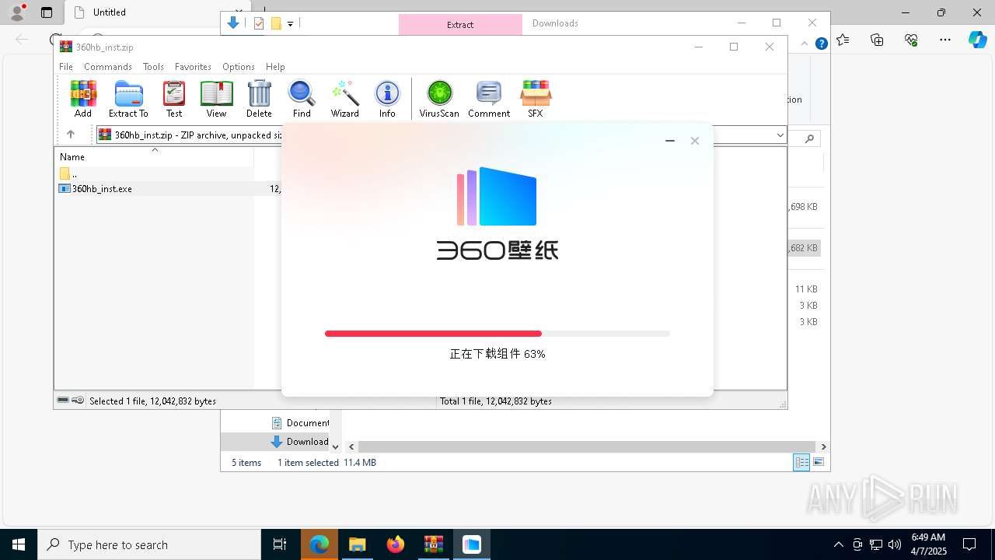Sort by the Name column header

154,156
